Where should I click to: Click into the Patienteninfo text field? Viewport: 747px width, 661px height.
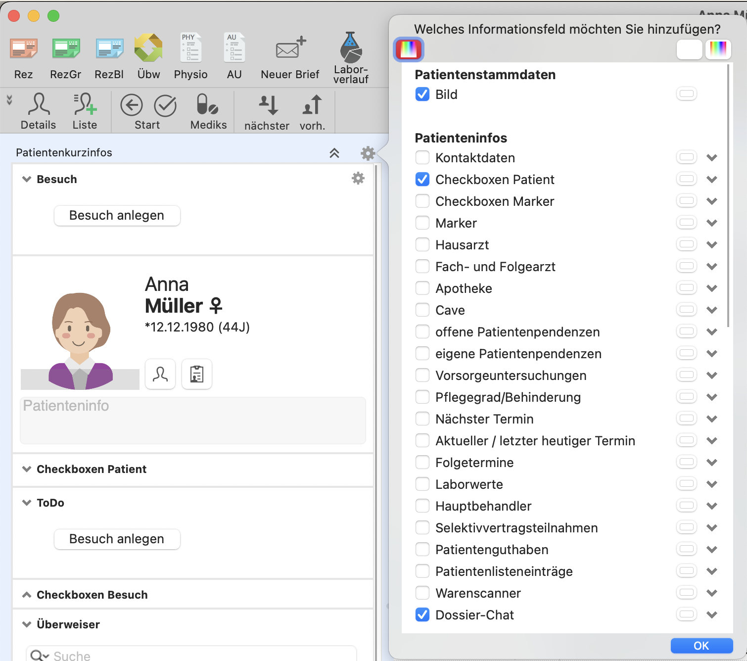click(193, 421)
